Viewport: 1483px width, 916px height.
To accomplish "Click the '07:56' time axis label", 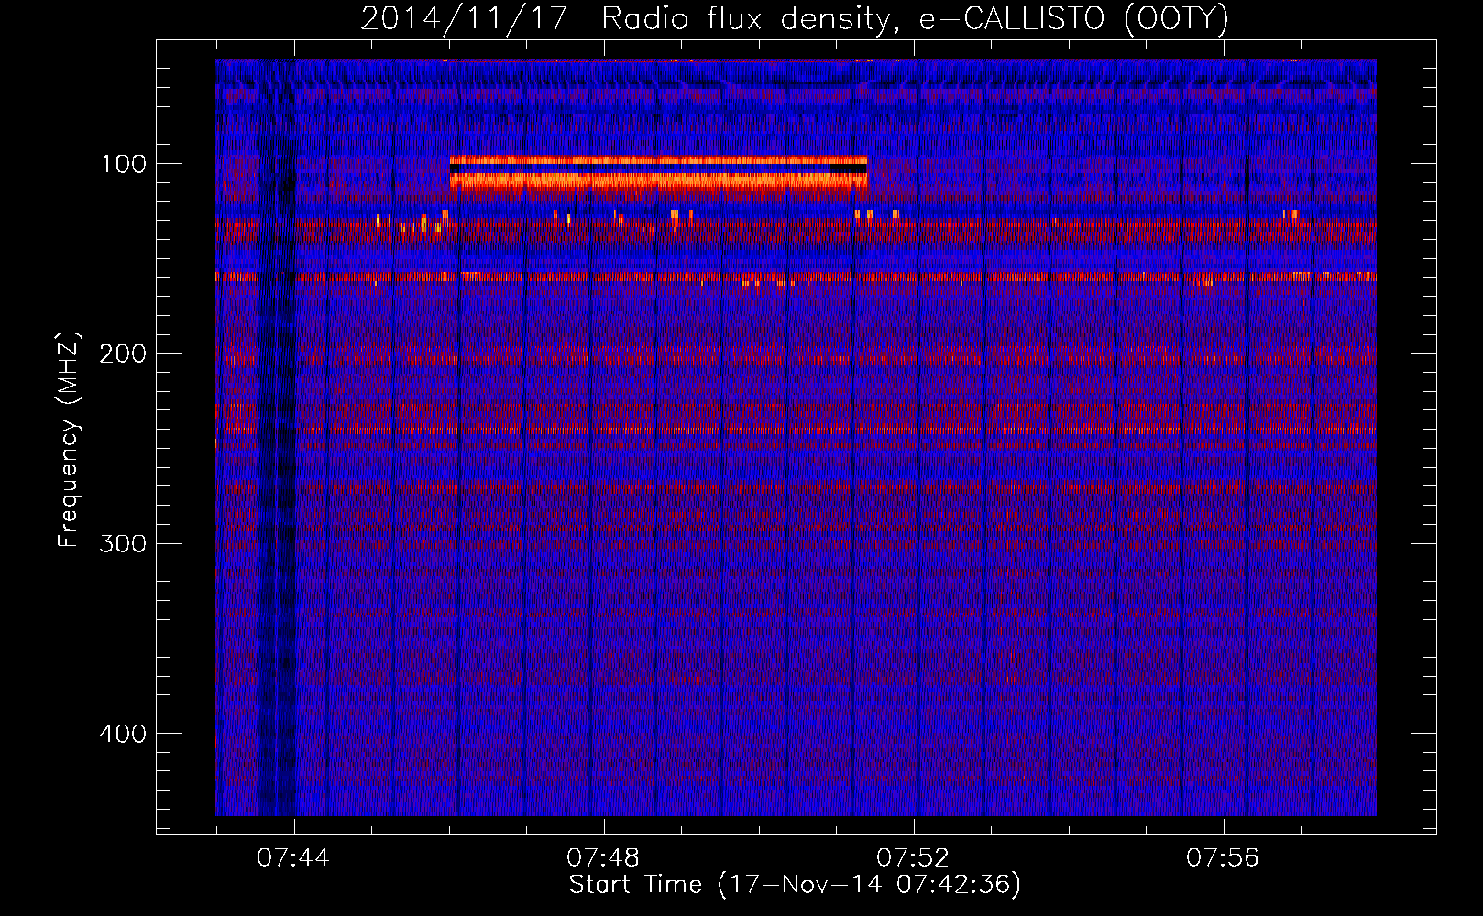I will pos(1223,858).
